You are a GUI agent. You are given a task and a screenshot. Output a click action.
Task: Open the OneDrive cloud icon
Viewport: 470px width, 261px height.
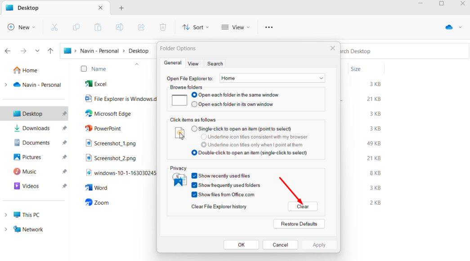point(449,27)
